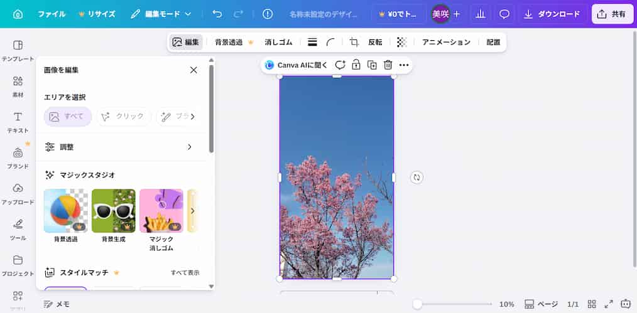Show more area selection options arrow
The width and height of the screenshot is (637, 313).
click(x=193, y=117)
